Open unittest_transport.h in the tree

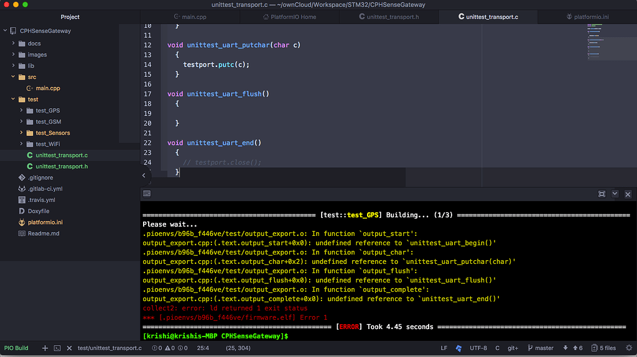(62, 166)
